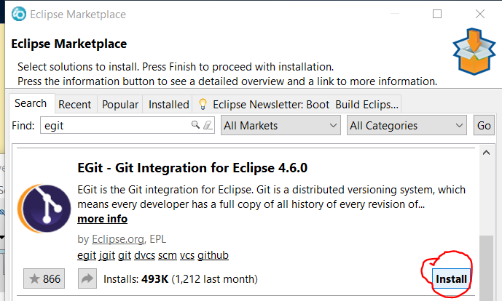The height and width of the screenshot is (301, 502).
Task: Open the more info link for EGit
Action: pos(103,219)
